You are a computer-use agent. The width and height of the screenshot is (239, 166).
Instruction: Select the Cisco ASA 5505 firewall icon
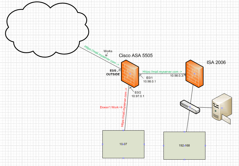[x=129, y=74]
